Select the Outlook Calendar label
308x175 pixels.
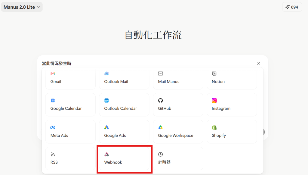coord(120,108)
